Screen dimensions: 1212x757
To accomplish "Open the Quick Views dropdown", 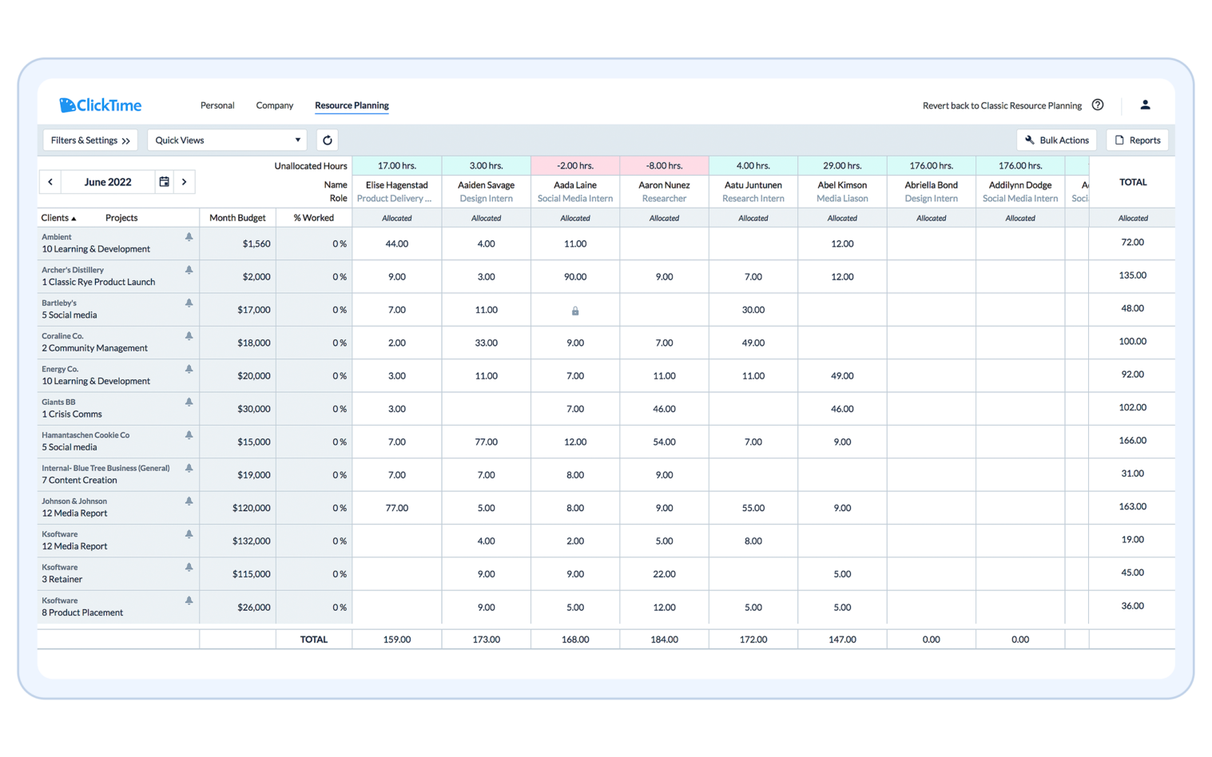I will click(227, 140).
